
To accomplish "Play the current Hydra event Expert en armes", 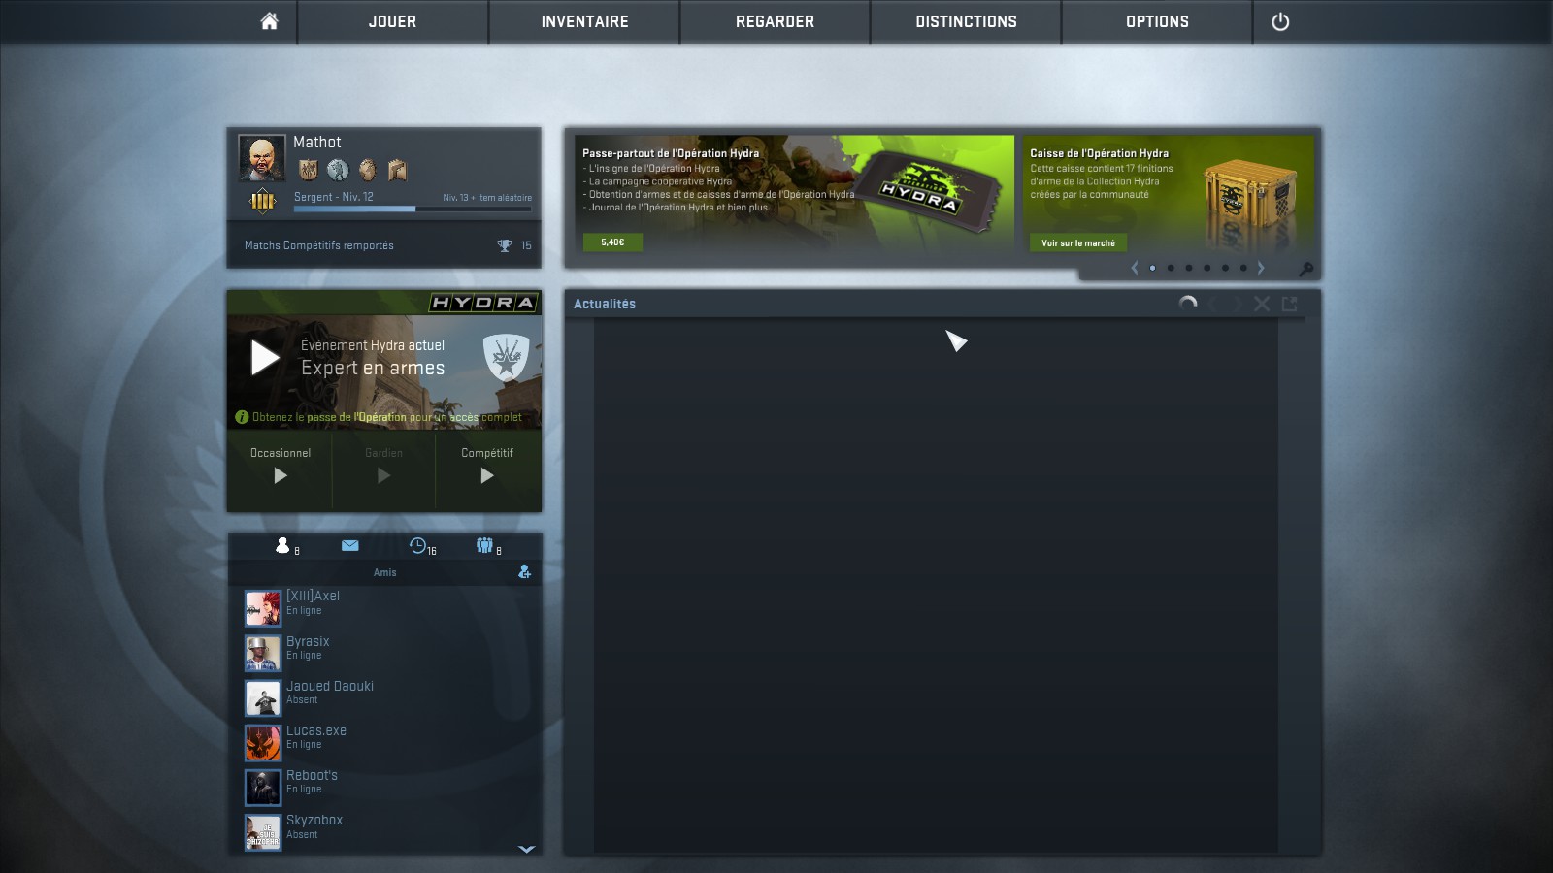I will [x=265, y=358].
